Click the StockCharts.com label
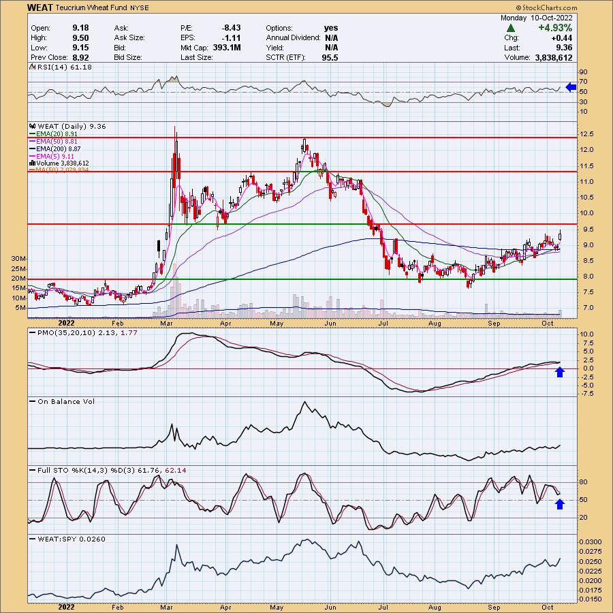This screenshot has height=613, width=613. click(x=546, y=7)
